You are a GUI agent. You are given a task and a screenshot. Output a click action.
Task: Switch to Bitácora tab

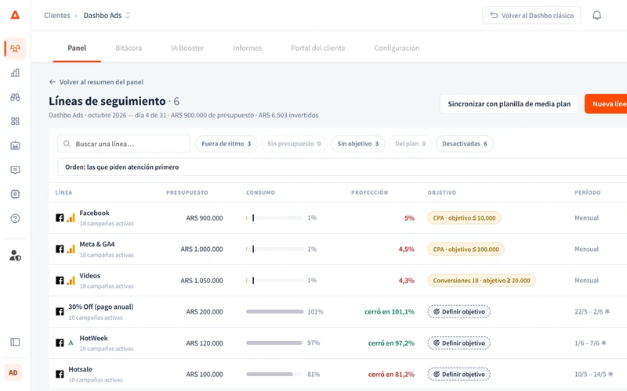coord(129,48)
